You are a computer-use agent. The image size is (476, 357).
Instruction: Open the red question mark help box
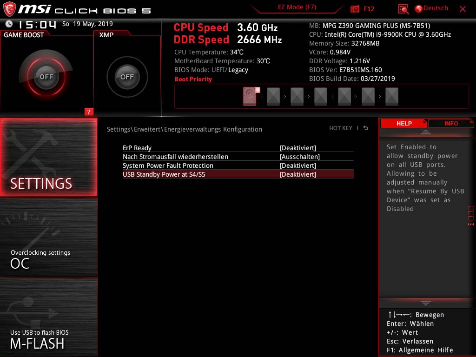point(89,112)
